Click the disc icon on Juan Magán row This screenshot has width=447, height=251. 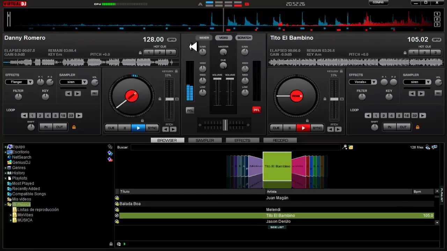(117, 198)
